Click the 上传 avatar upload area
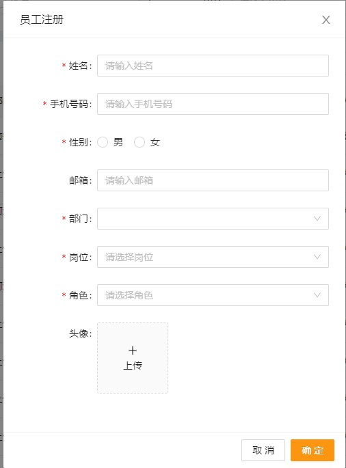The width and height of the screenshot is (346, 468). click(x=133, y=358)
